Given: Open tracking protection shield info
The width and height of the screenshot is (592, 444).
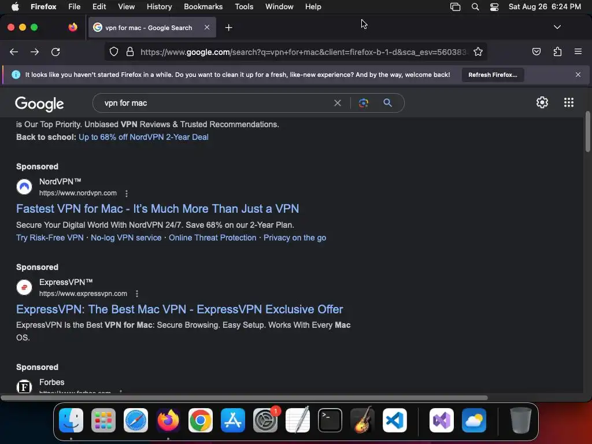Looking at the screenshot, I should [114, 51].
